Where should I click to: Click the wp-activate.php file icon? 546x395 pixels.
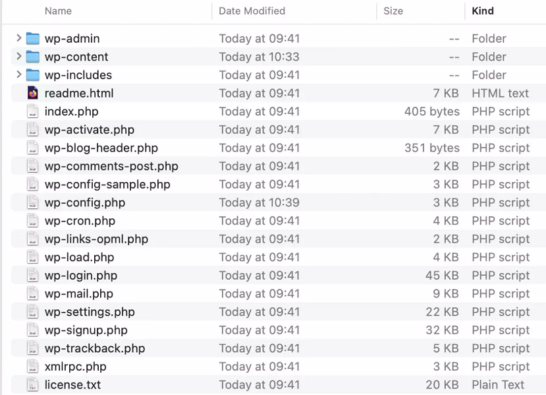[x=33, y=129]
